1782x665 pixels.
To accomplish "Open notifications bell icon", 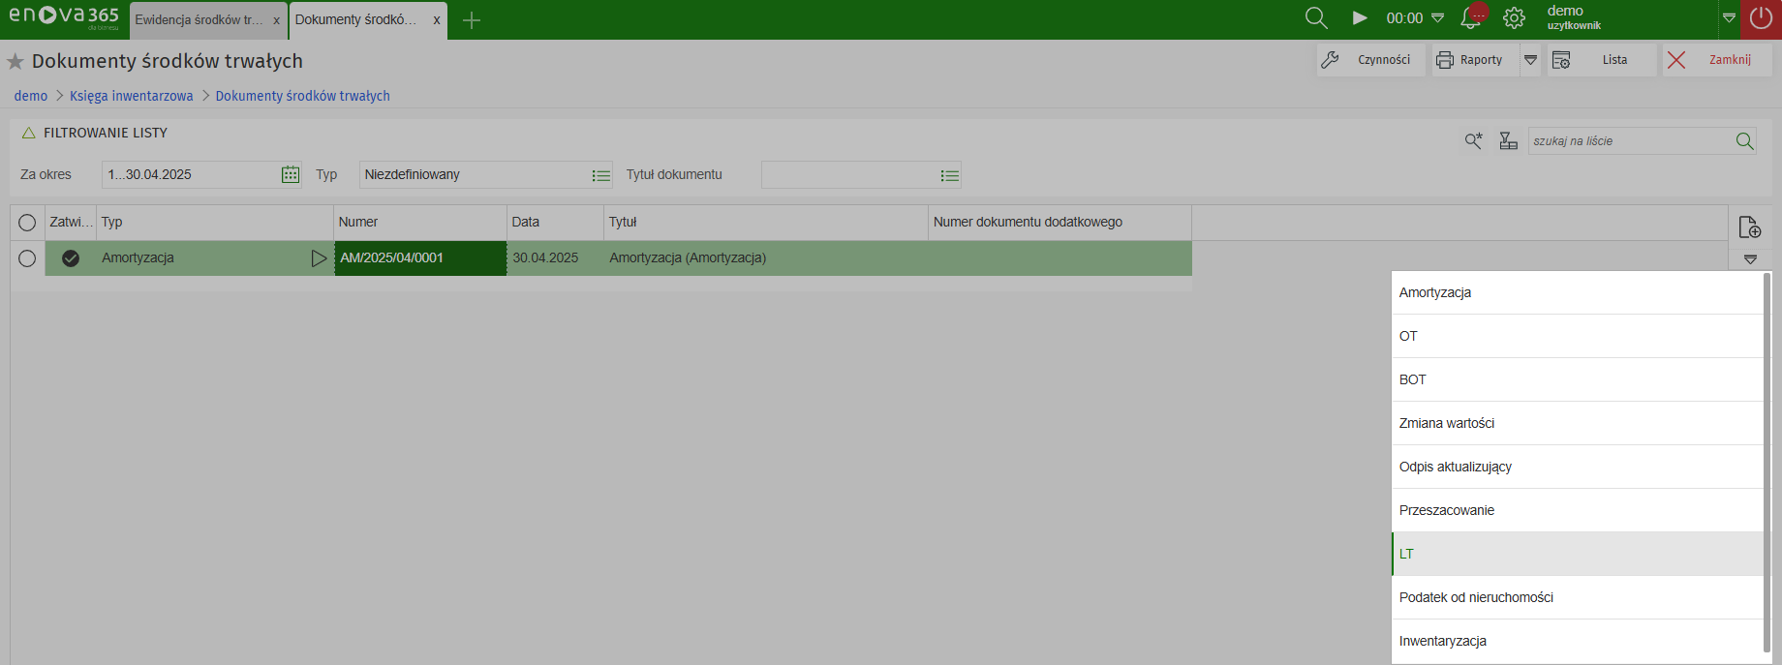I will pos(1471,18).
